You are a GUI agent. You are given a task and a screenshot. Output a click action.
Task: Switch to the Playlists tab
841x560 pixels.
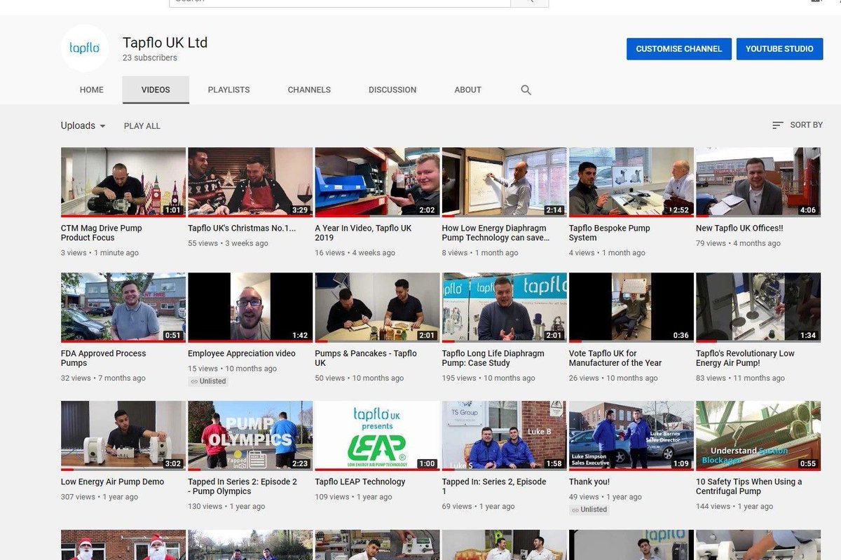pyautogui.click(x=228, y=90)
